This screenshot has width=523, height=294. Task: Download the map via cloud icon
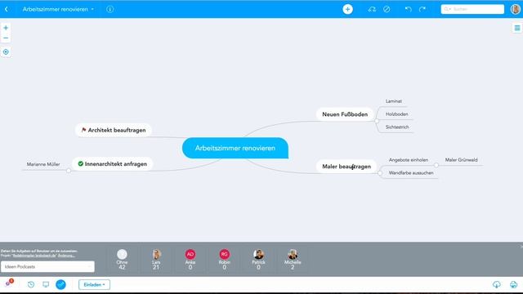click(x=496, y=285)
